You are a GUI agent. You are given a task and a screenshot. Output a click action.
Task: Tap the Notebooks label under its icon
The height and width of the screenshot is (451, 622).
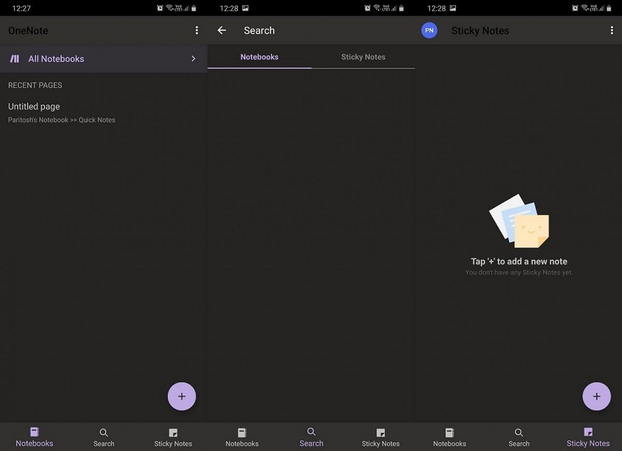(x=34, y=443)
